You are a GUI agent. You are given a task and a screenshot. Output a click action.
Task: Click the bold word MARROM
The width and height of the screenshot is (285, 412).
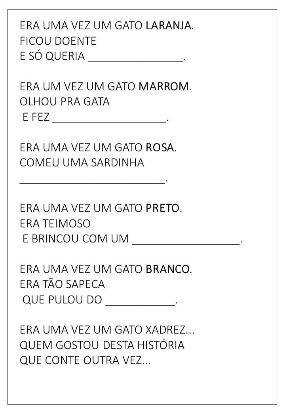[x=164, y=87]
